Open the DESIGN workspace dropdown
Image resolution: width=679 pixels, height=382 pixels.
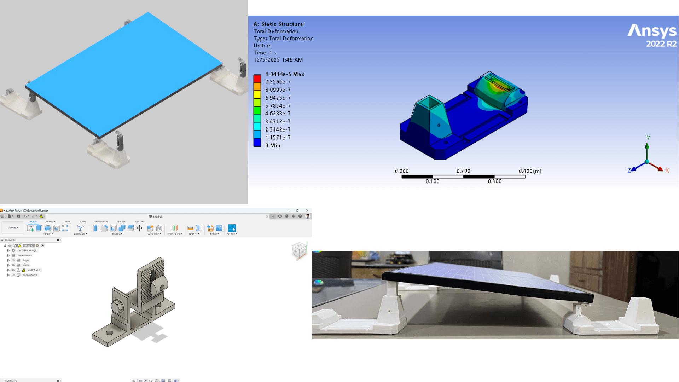point(13,228)
